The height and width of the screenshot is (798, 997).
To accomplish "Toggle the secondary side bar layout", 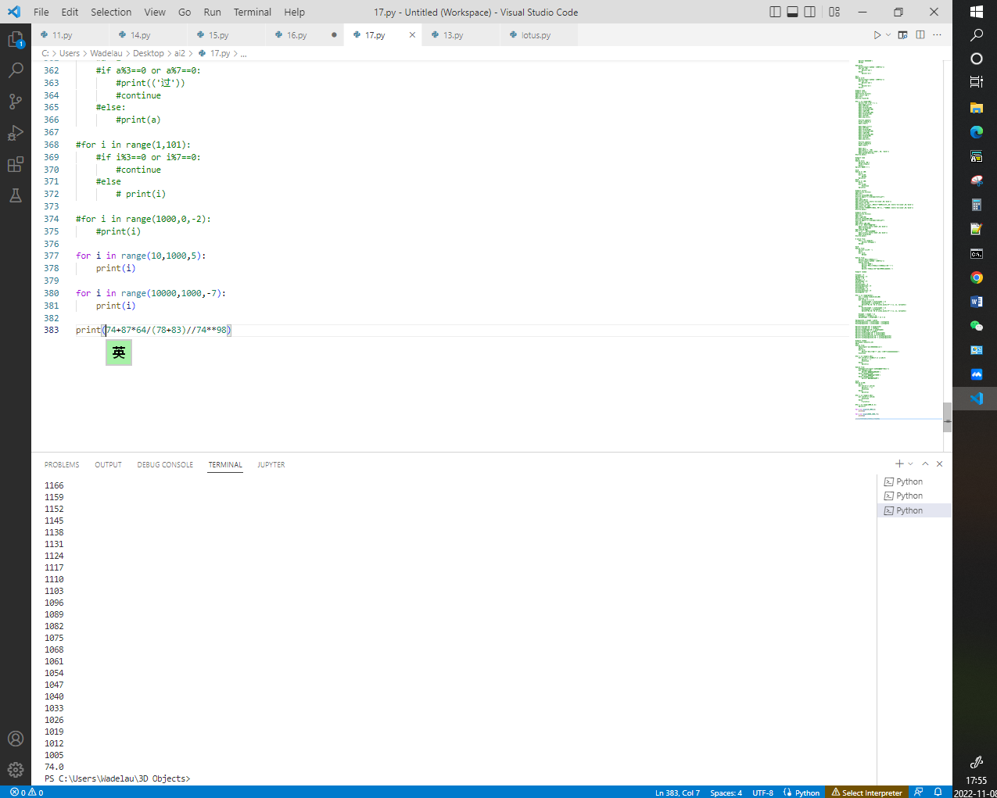I will 809,12.
